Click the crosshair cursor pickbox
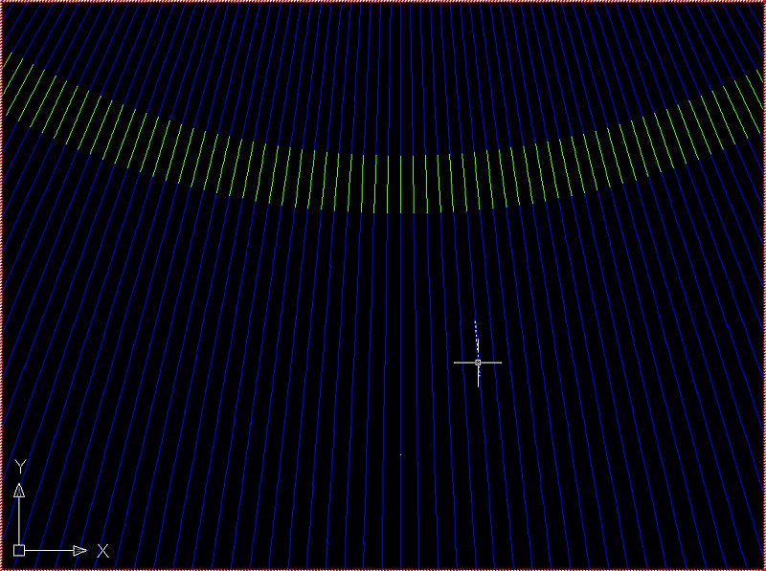The width and height of the screenshot is (766, 571). tap(478, 362)
